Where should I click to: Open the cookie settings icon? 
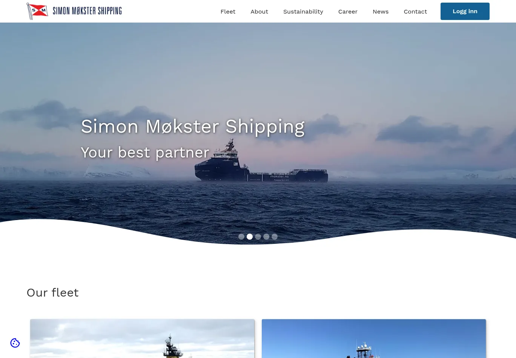(15, 343)
